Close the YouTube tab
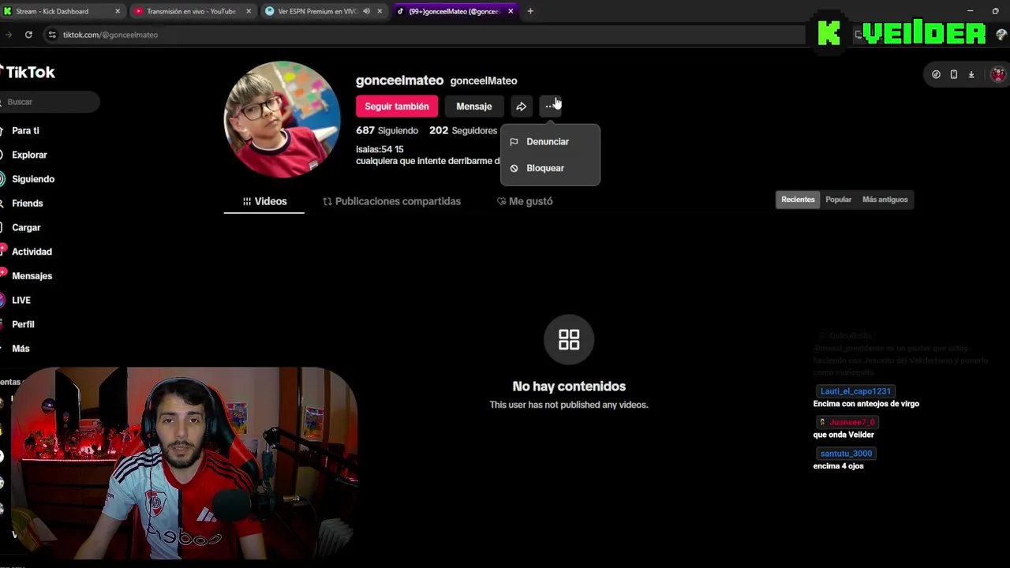Screen dimensions: 1010x568 [249, 11]
